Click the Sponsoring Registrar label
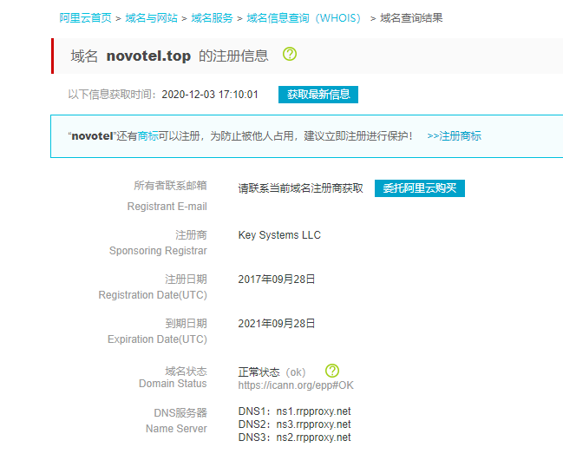Image resolution: width=563 pixels, height=454 pixels. [x=158, y=251]
